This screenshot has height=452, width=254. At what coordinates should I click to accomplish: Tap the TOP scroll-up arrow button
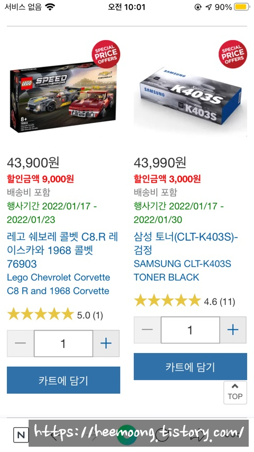tap(235, 392)
